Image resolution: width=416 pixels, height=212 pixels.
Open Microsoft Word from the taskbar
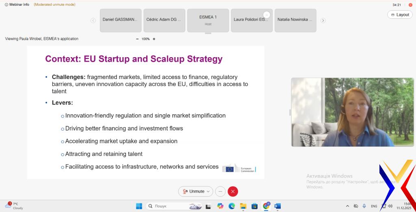278,206
